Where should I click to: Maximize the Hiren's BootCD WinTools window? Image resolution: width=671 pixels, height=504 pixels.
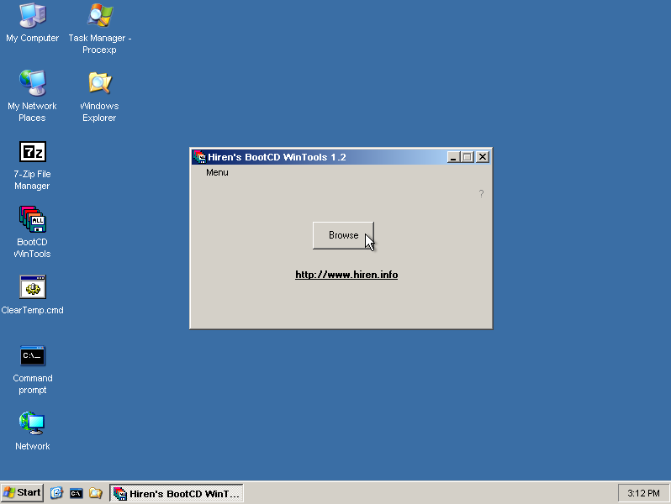pos(468,157)
